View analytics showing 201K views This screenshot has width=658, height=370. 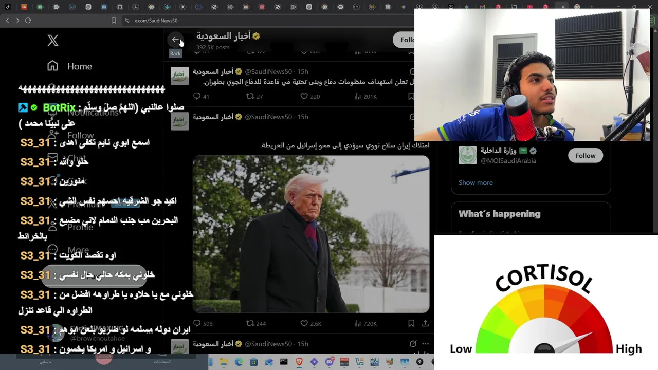tap(365, 96)
